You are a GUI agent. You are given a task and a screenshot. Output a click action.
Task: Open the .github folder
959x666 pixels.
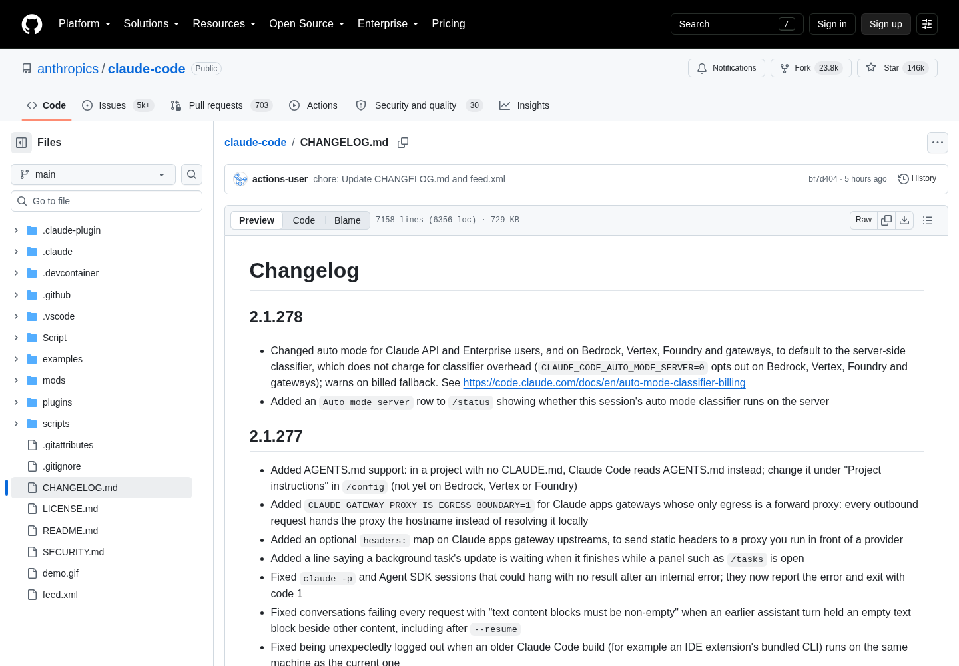pyautogui.click(x=57, y=295)
